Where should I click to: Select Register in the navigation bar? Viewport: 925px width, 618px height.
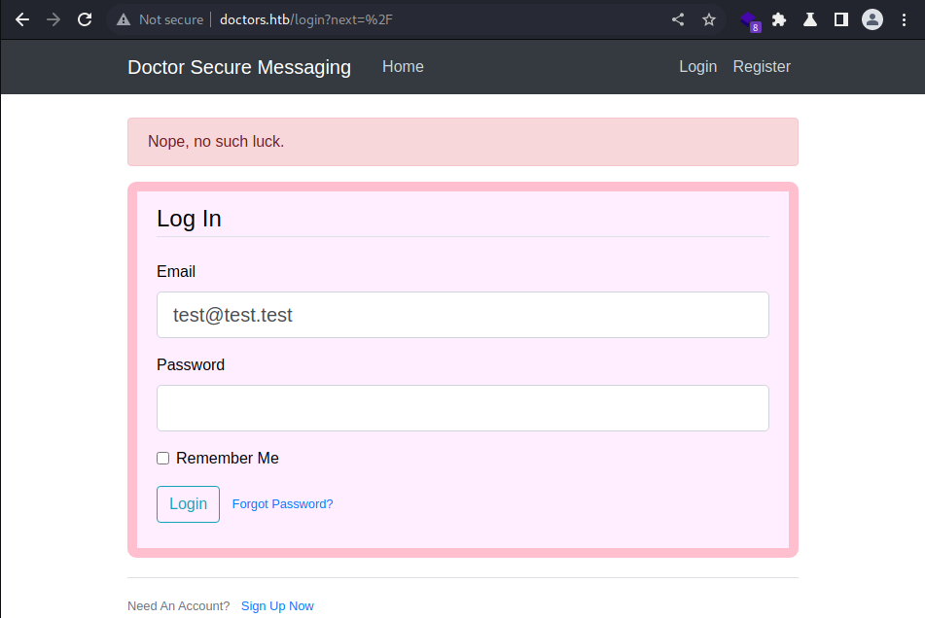762,67
